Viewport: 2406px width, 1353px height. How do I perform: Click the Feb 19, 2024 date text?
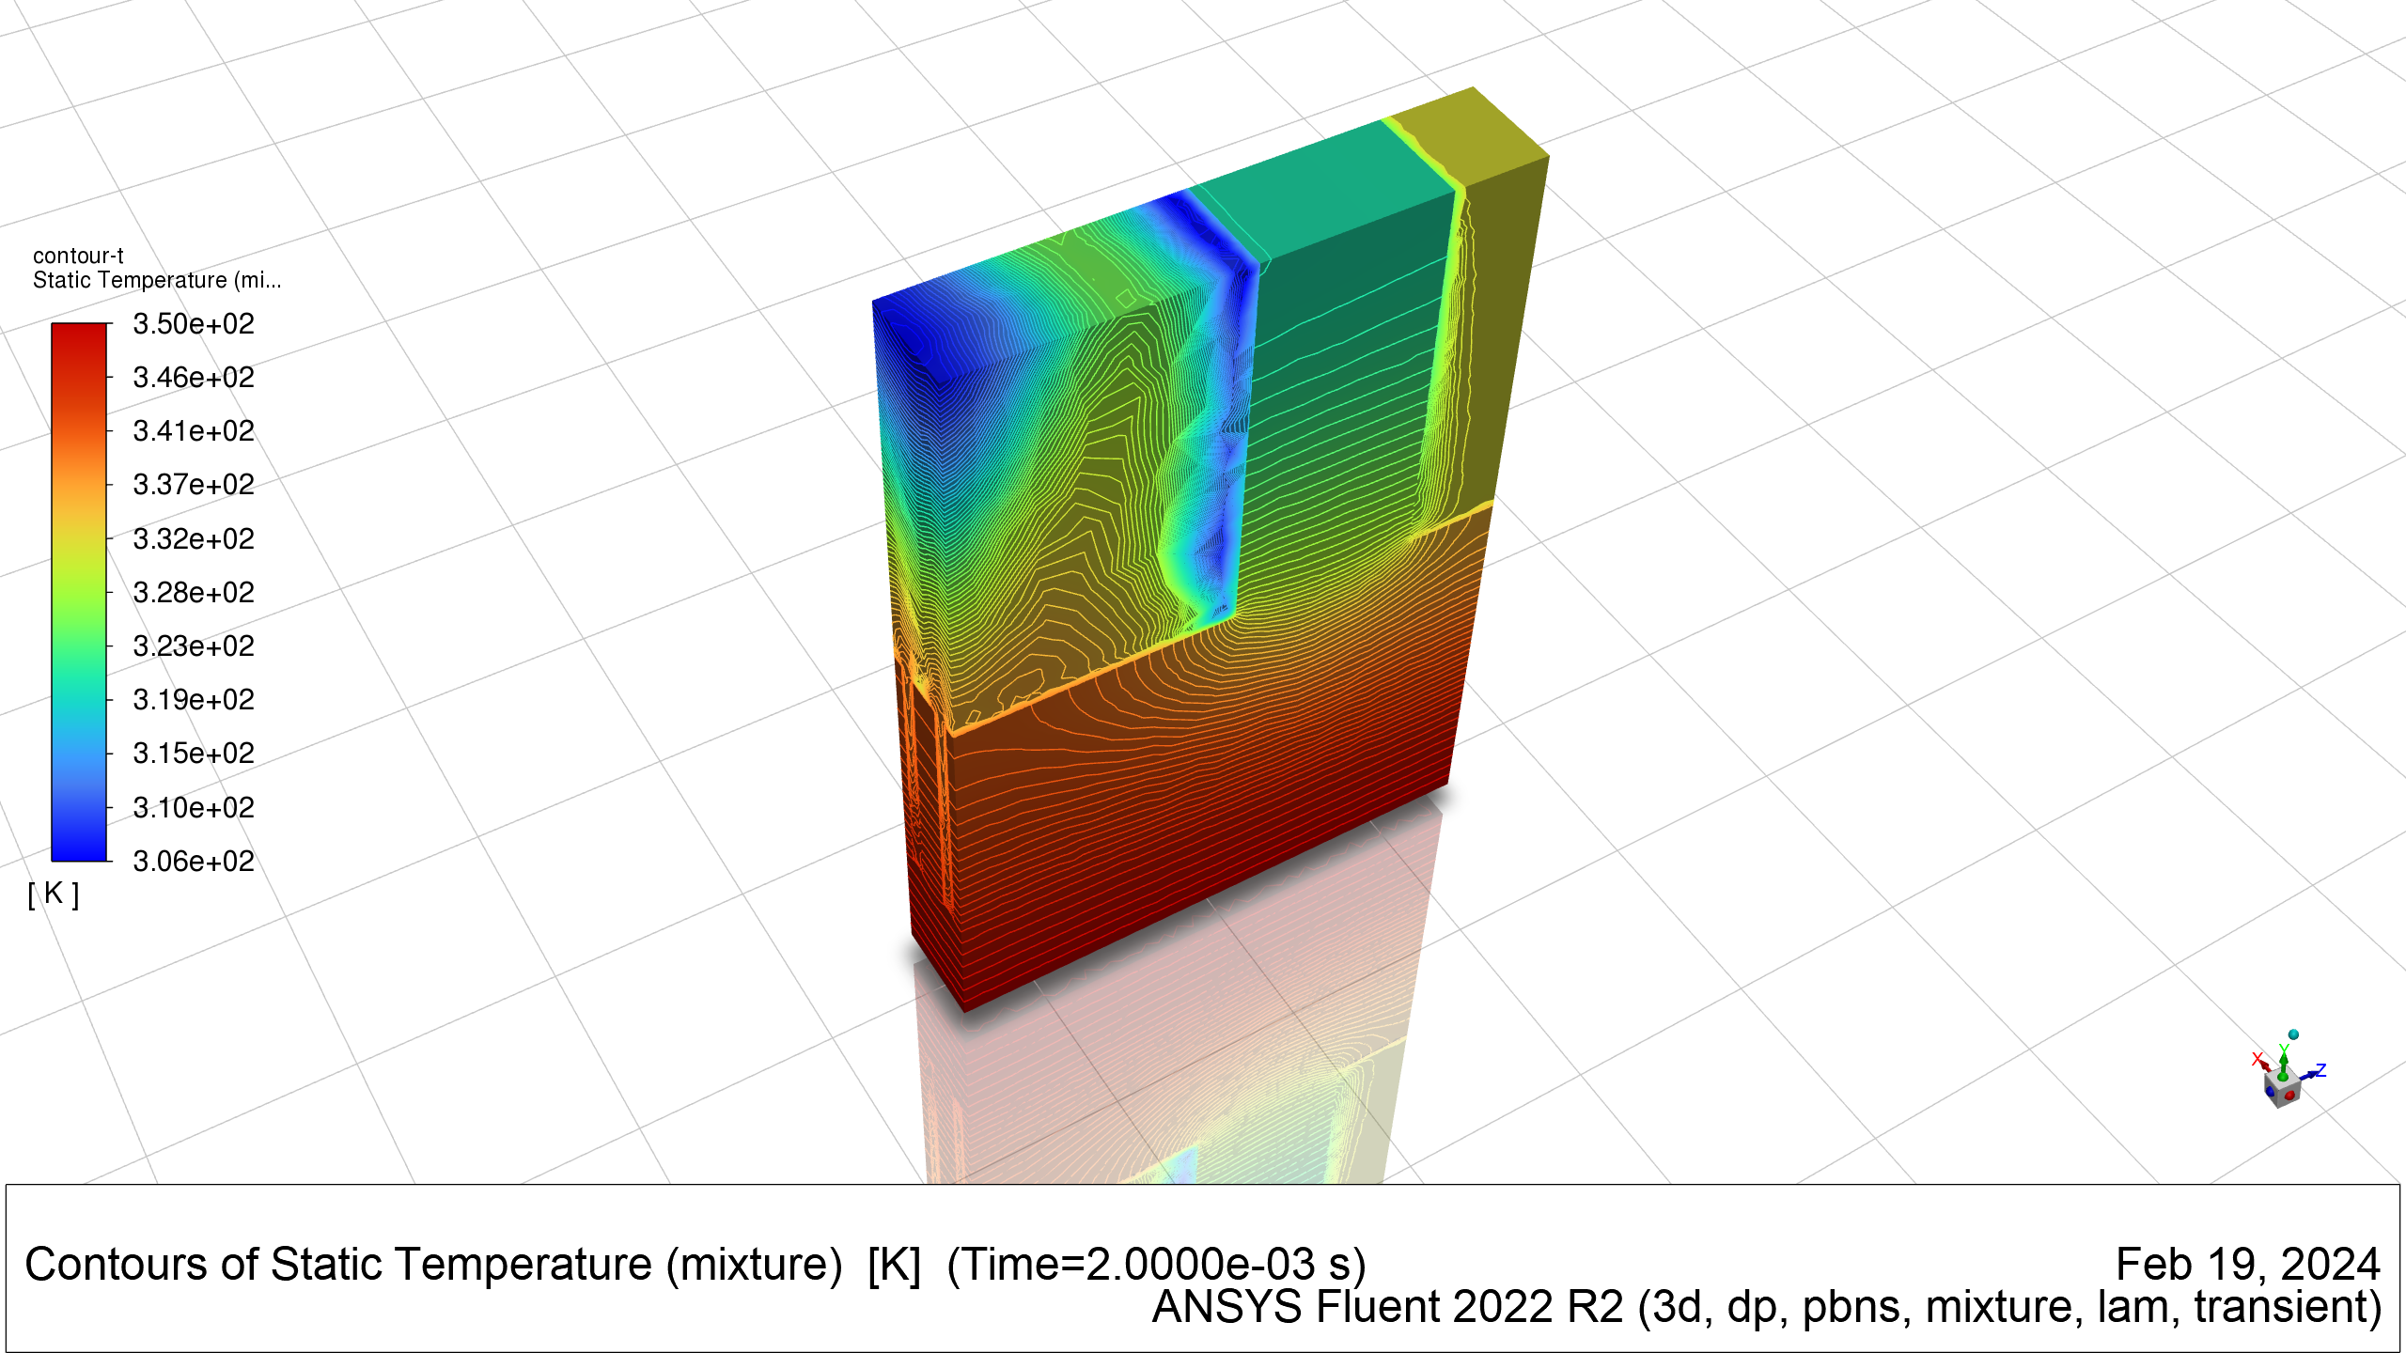pos(2248,1265)
